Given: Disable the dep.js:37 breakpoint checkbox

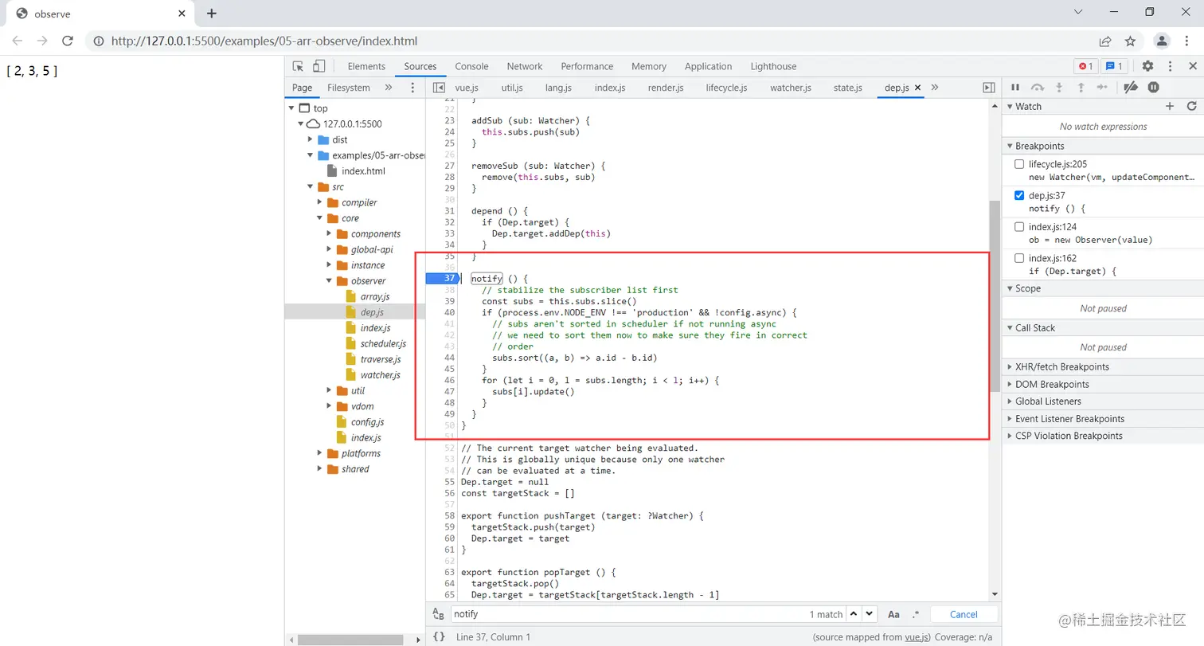Looking at the screenshot, I should point(1019,195).
